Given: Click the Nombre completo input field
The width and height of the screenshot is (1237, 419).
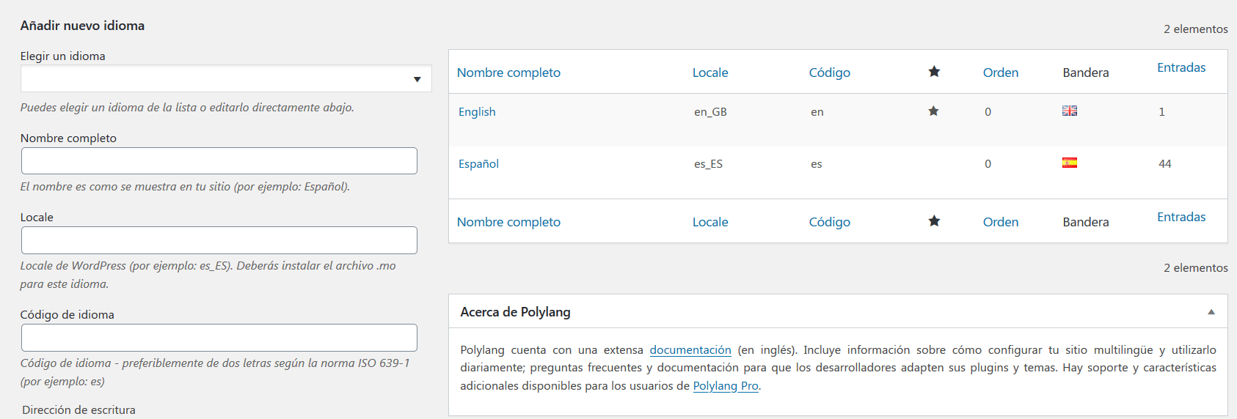Looking at the screenshot, I should [x=219, y=161].
